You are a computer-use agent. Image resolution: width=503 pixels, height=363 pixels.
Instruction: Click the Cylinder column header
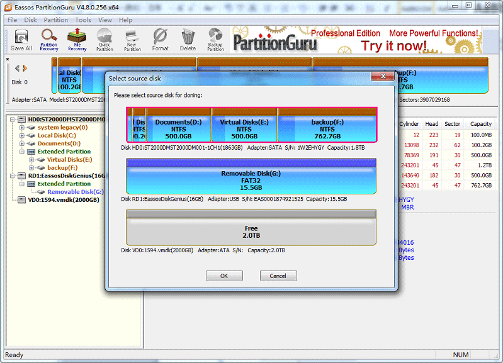click(x=409, y=124)
